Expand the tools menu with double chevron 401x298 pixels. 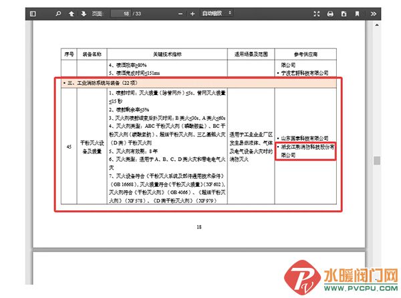click(x=373, y=13)
